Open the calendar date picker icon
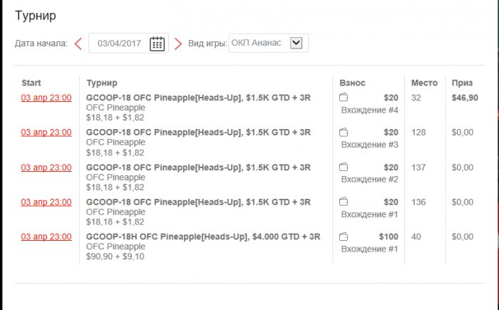This screenshot has width=499, height=310. coord(158,43)
